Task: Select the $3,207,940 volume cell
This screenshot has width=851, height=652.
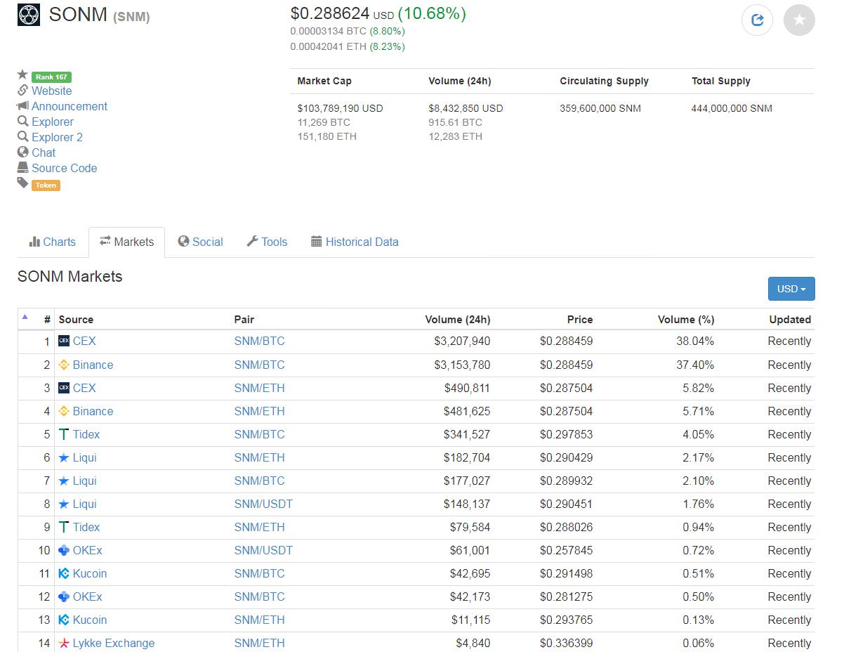Action: pyautogui.click(x=462, y=341)
